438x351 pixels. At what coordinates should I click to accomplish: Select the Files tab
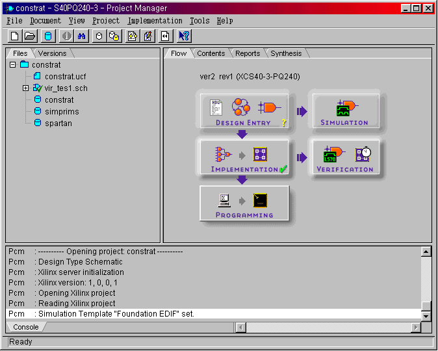pos(20,53)
